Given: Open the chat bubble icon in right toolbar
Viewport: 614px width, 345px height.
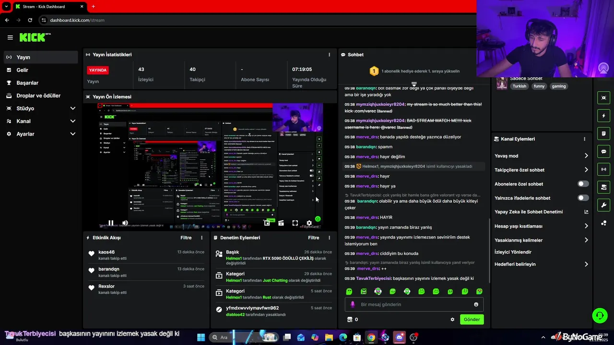Looking at the screenshot, I should [x=603, y=151].
